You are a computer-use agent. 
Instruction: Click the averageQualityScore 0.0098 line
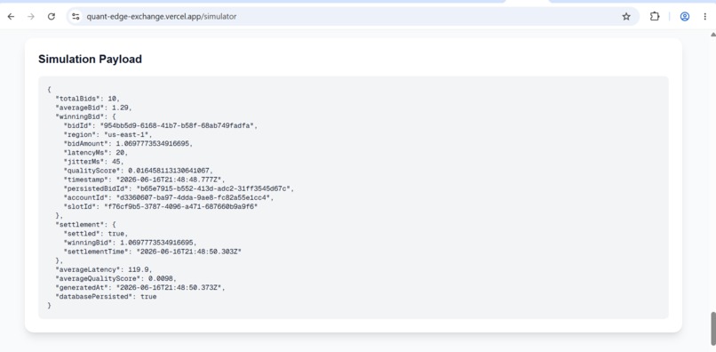click(x=116, y=278)
